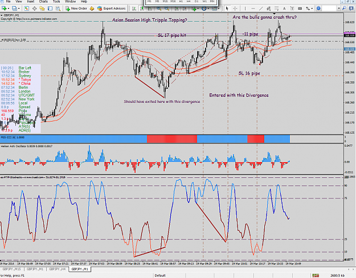The image size is (356, 278).
Task: Zoom out of the chart
Action: click(167, 9)
